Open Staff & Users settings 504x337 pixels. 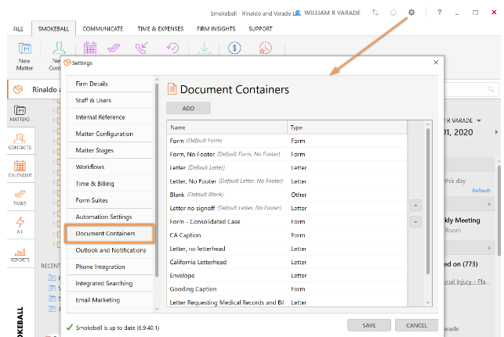pos(110,100)
